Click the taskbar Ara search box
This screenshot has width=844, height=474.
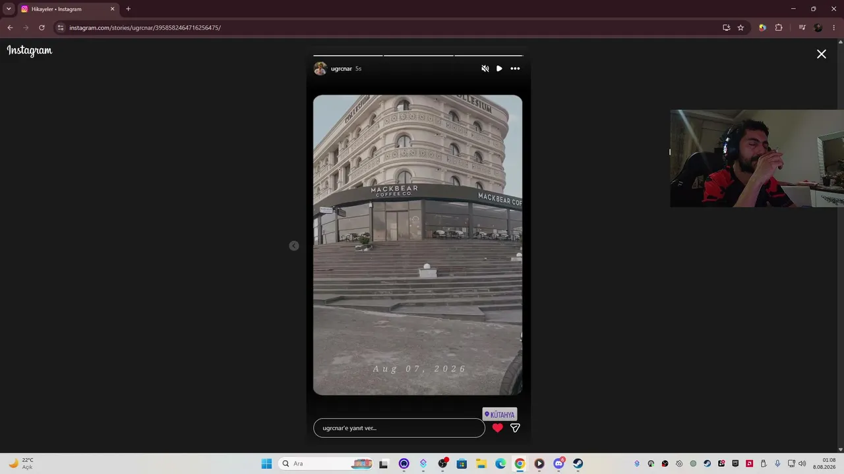pyautogui.click(x=326, y=463)
